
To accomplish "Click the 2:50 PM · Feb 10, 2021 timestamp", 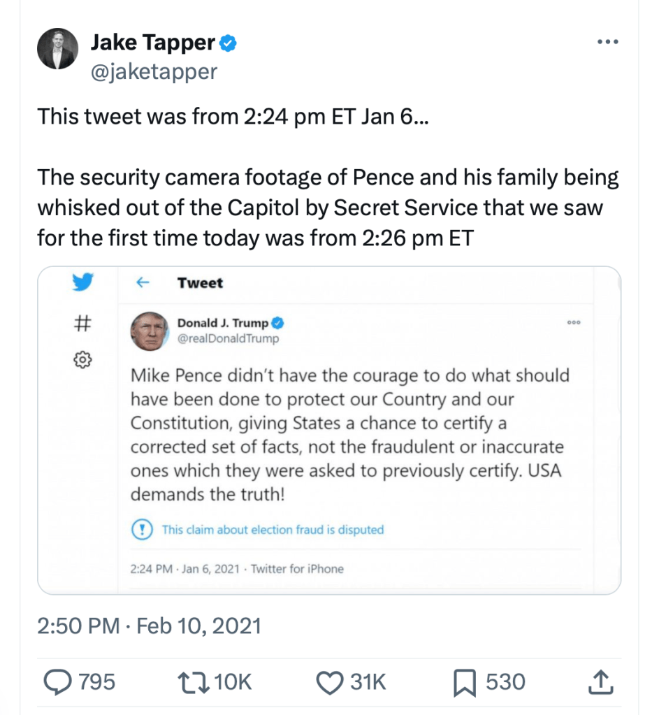I will click(x=149, y=624).
